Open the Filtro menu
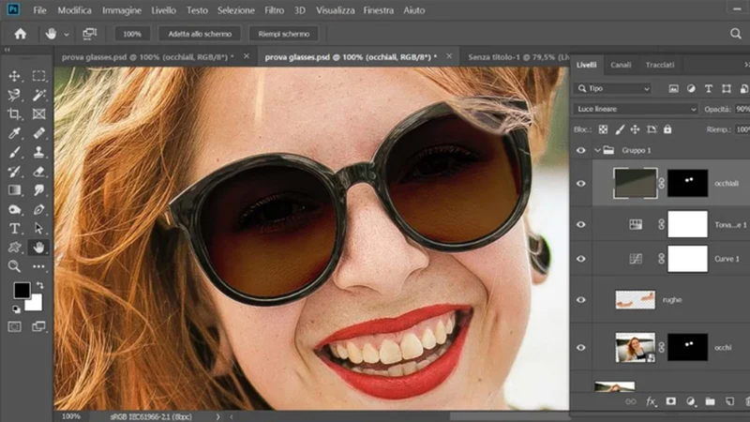The height and width of the screenshot is (422, 750). [x=274, y=10]
